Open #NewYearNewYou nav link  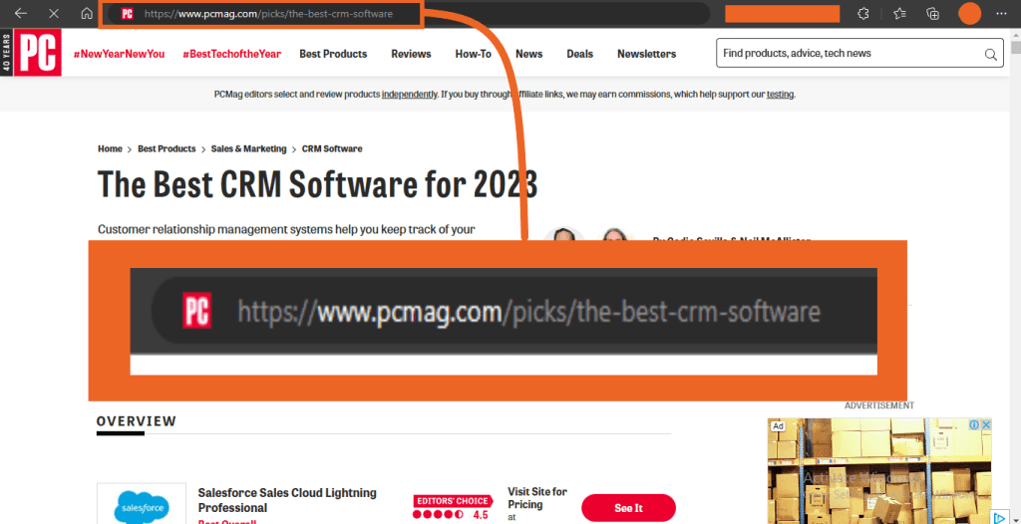click(x=120, y=54)
